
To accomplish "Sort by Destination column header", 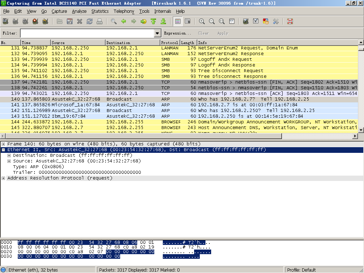I will click(133, 43).
